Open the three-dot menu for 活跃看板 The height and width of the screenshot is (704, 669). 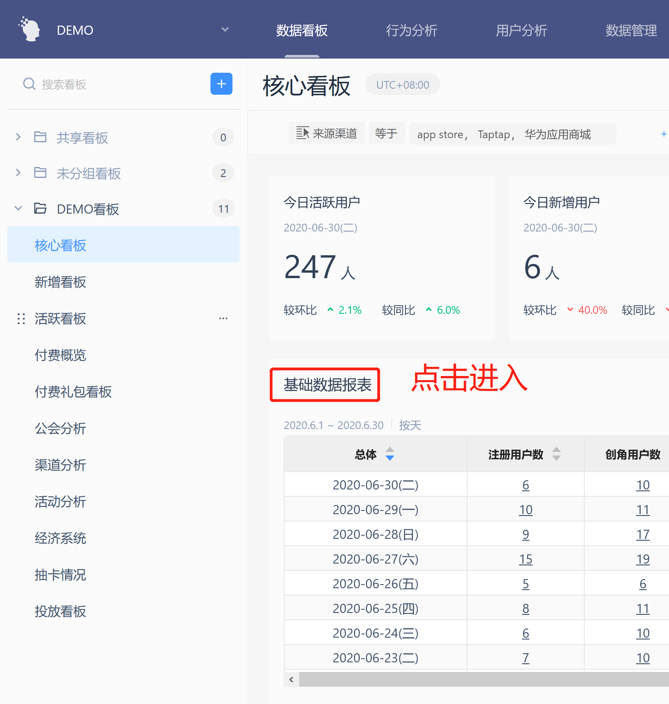click(x=223, y=319)
